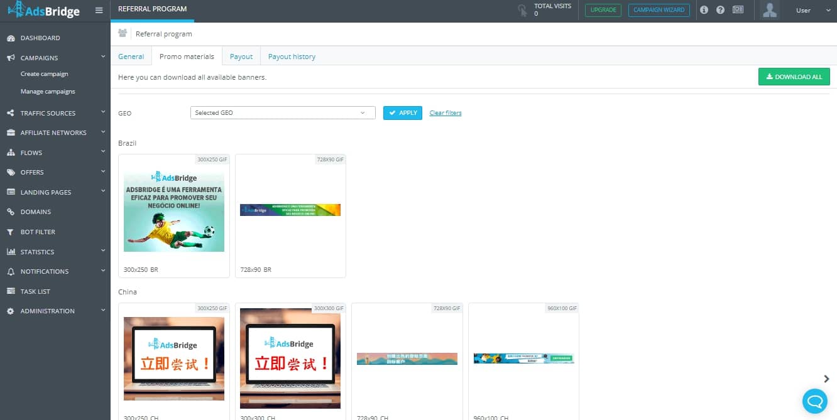Open the help question mark icon
Viewport: 837px width, 420px height.
721,10
